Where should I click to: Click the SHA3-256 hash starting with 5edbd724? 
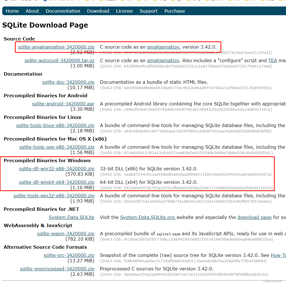(186, 175)
